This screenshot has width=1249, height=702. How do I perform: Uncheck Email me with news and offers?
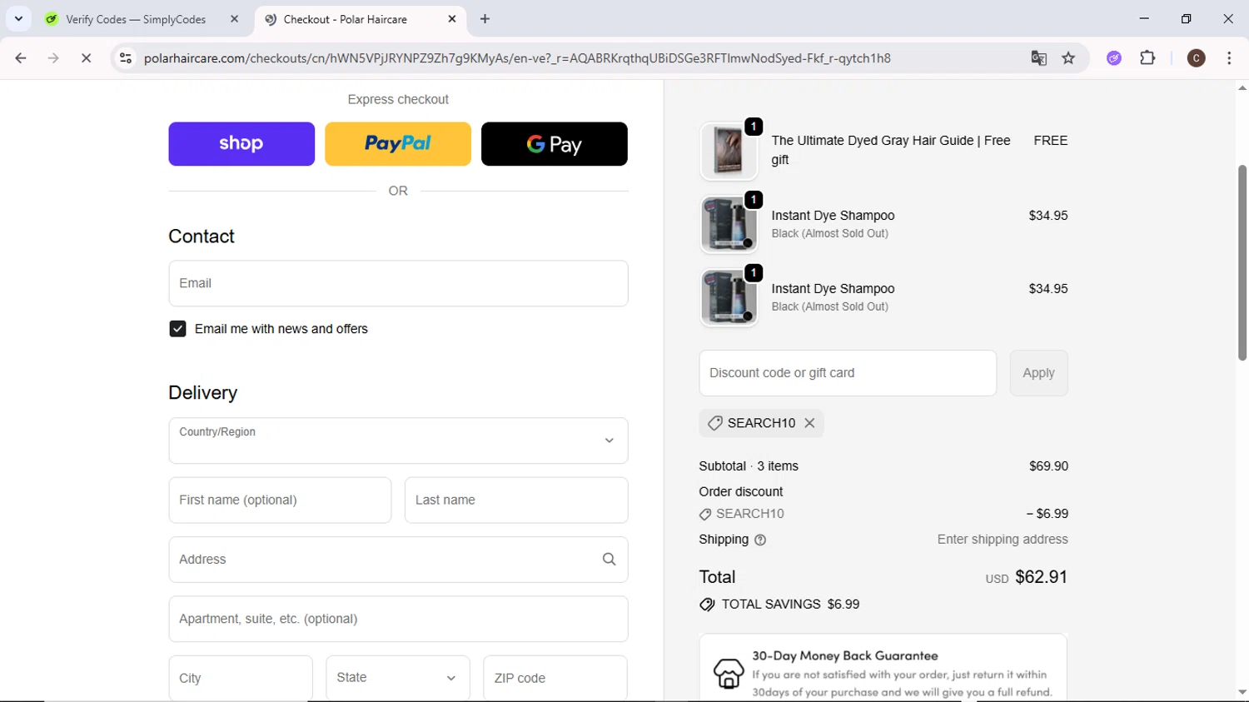(177, 329)
